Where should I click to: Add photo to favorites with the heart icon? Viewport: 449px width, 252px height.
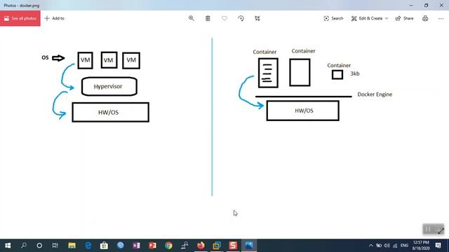[224, 18]
